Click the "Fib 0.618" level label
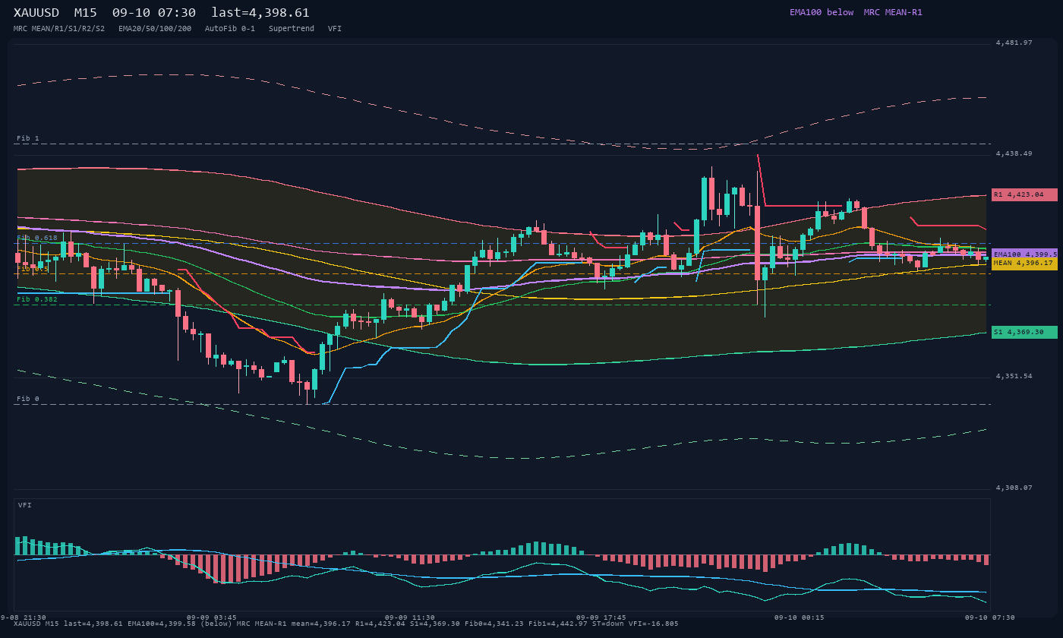This screenshot has height=638, width=1063. coord(37,238)
